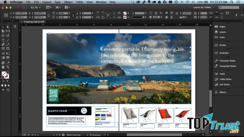Pick the Pencil tool

point(8,44)
